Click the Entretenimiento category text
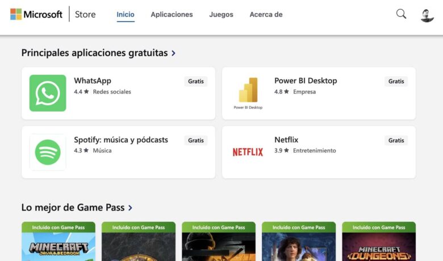 coord(315,150)
